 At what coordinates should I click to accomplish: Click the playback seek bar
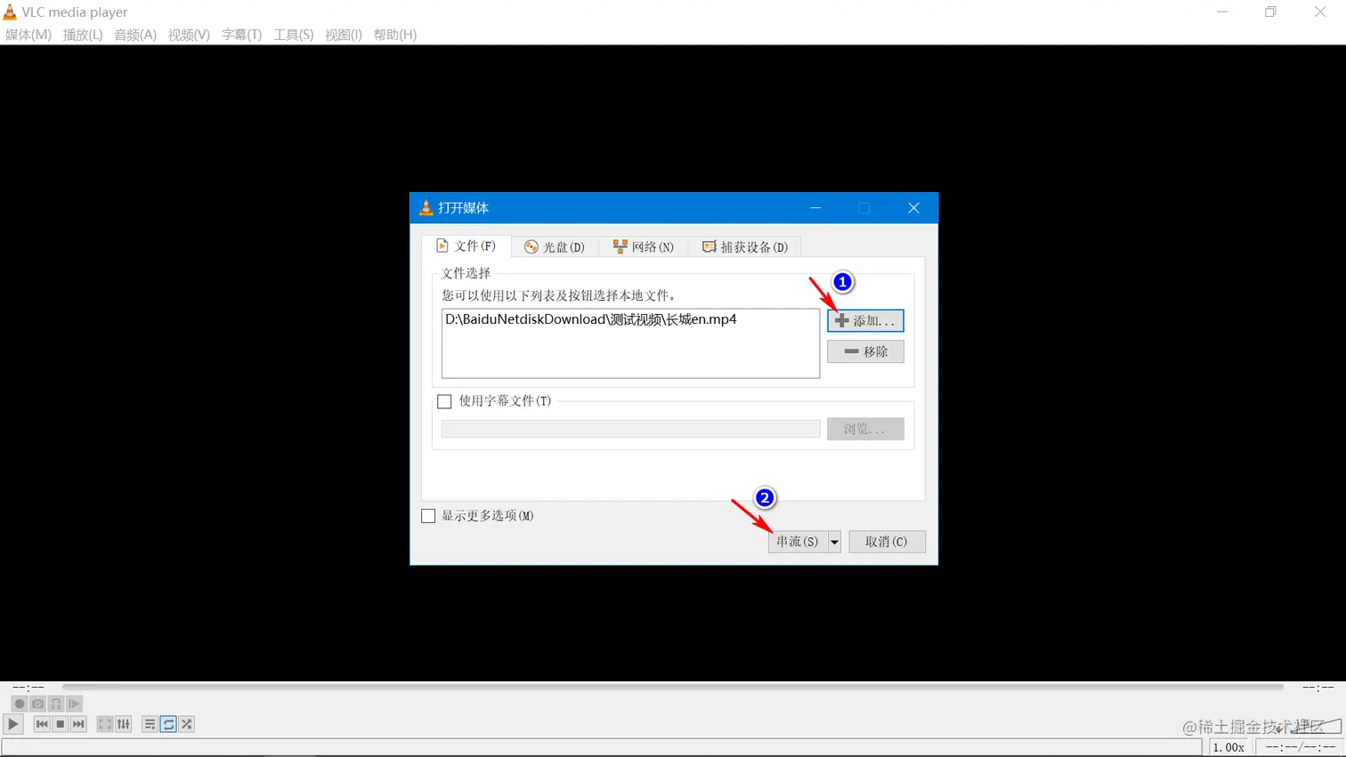[x=672, y=687]
